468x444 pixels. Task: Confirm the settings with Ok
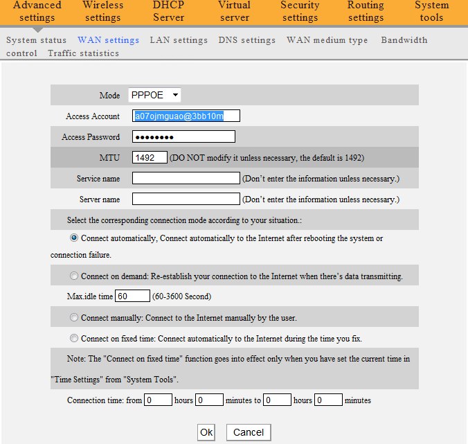point(206,432)
